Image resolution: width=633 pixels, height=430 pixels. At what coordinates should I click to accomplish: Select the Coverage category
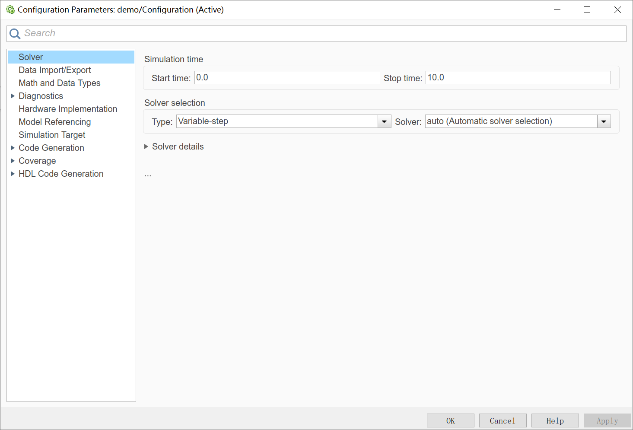[37, 161]
